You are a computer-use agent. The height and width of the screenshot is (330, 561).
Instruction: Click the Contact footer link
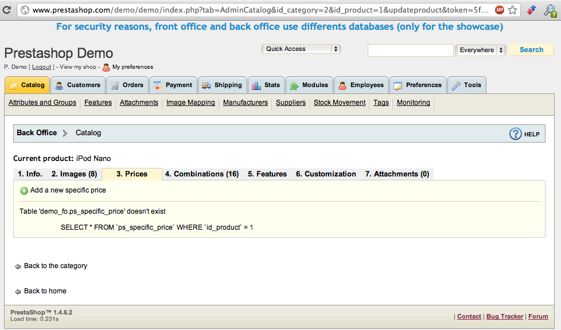pyautogui.click(x=469, y=316)
